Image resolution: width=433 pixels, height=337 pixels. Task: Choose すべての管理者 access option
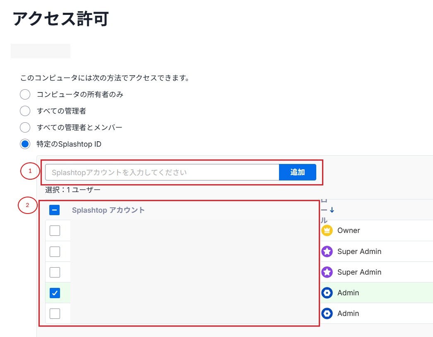tap(25, 111)
